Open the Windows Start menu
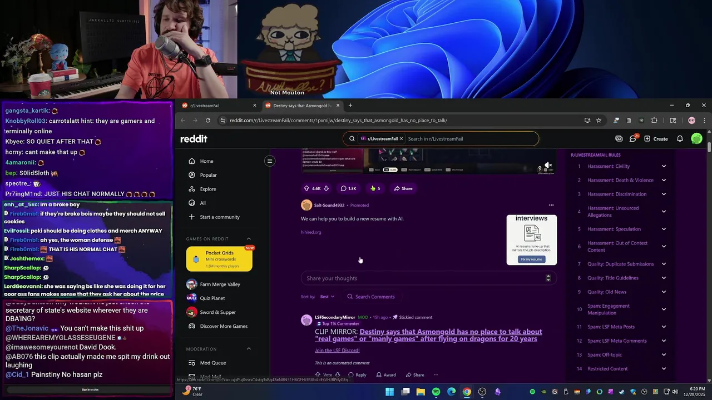Viewport: 712px width, 400px height. coord(390,392)
